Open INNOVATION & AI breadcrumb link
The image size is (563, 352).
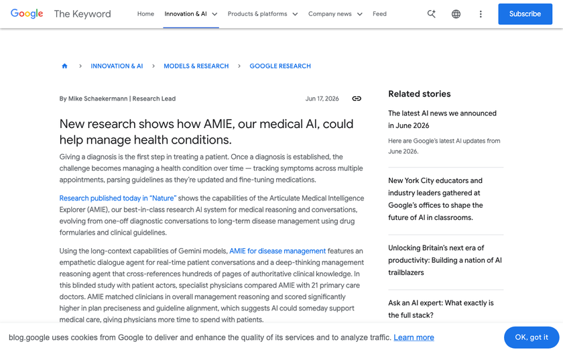[117, 66]
